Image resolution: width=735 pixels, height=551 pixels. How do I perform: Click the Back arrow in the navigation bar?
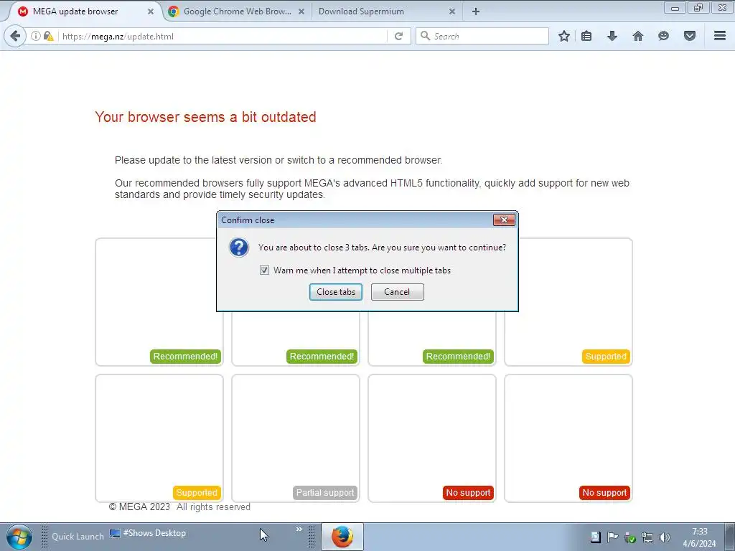click(15, 36)
